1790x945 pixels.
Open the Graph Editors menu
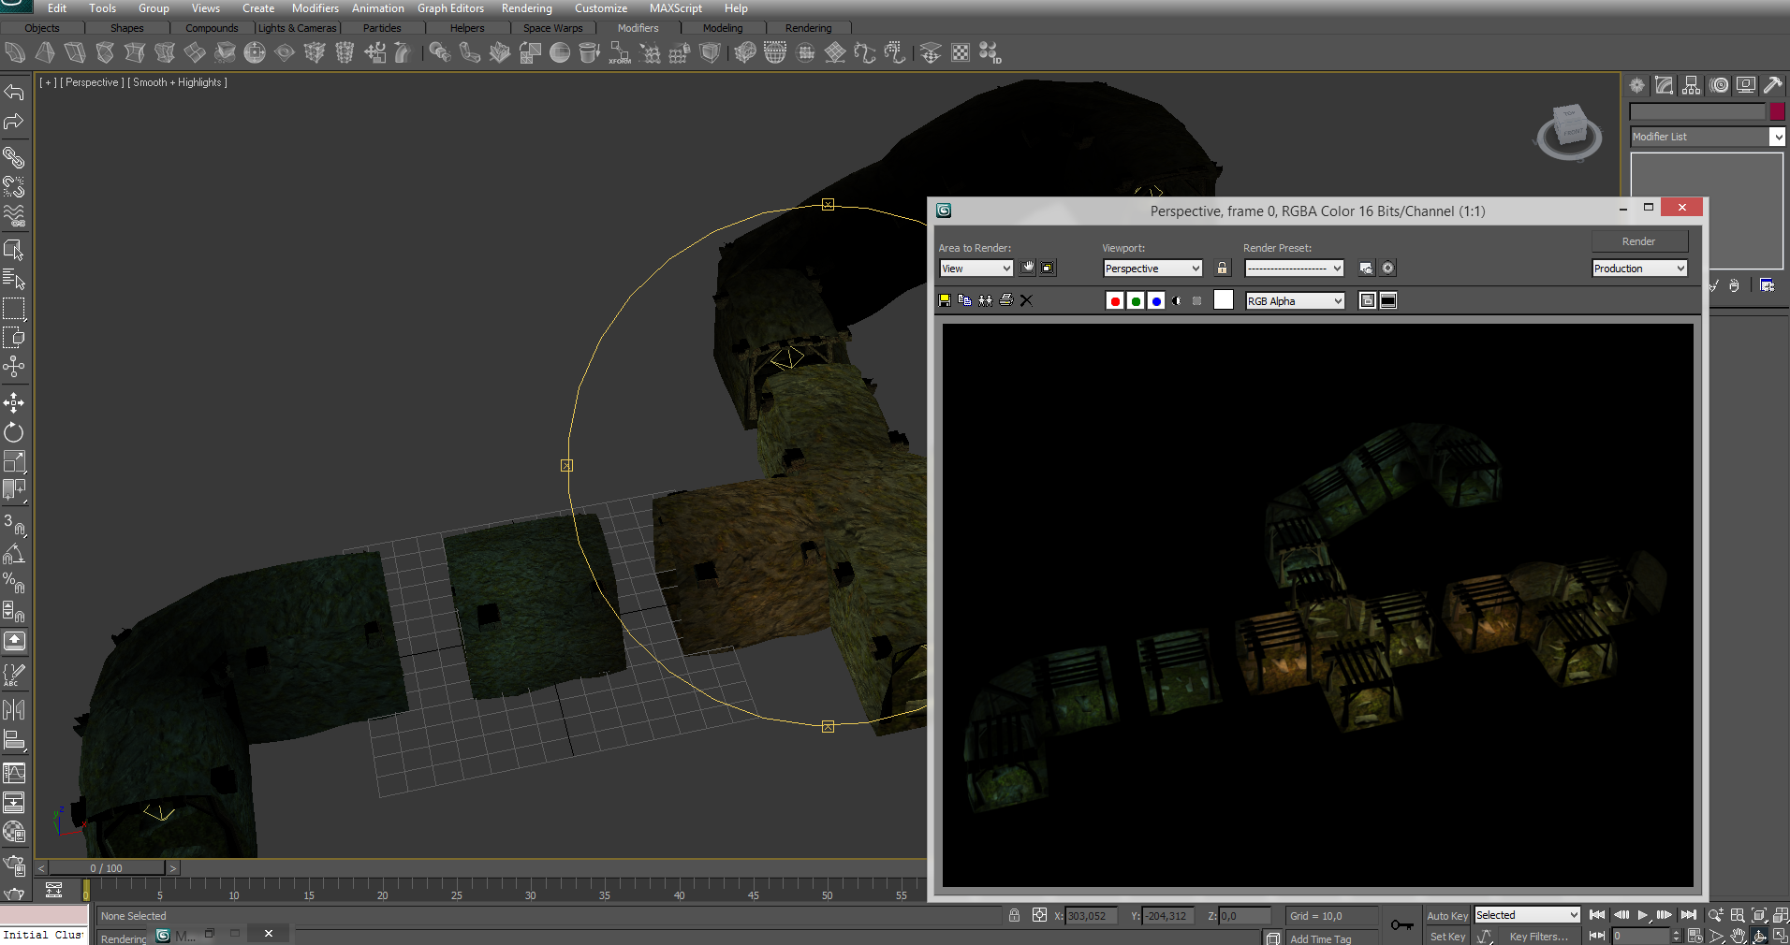(x=450, y=8)
